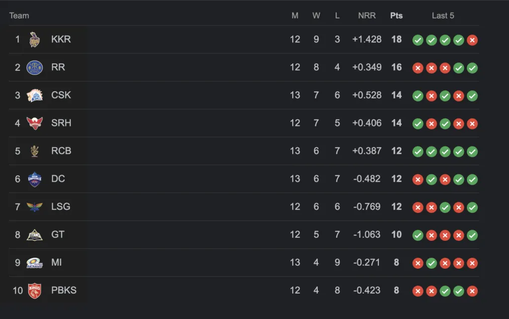This screenshot has height=319, width=509.
Task: Open the PBKS team name link
Action: (64, 290)
